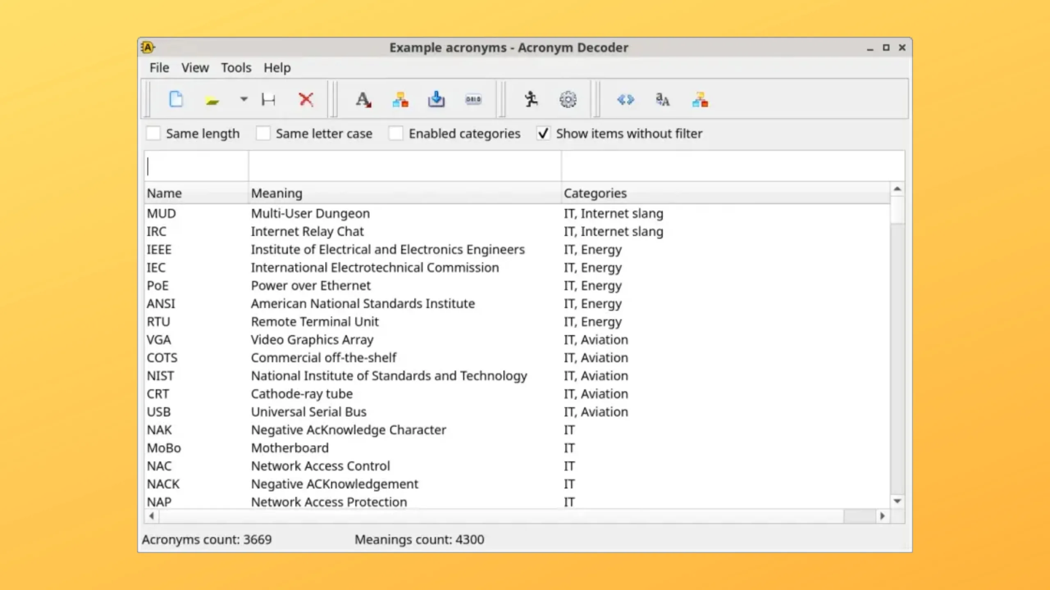
Task: Enable the Same length checkbox
Action: coord(153,134)
